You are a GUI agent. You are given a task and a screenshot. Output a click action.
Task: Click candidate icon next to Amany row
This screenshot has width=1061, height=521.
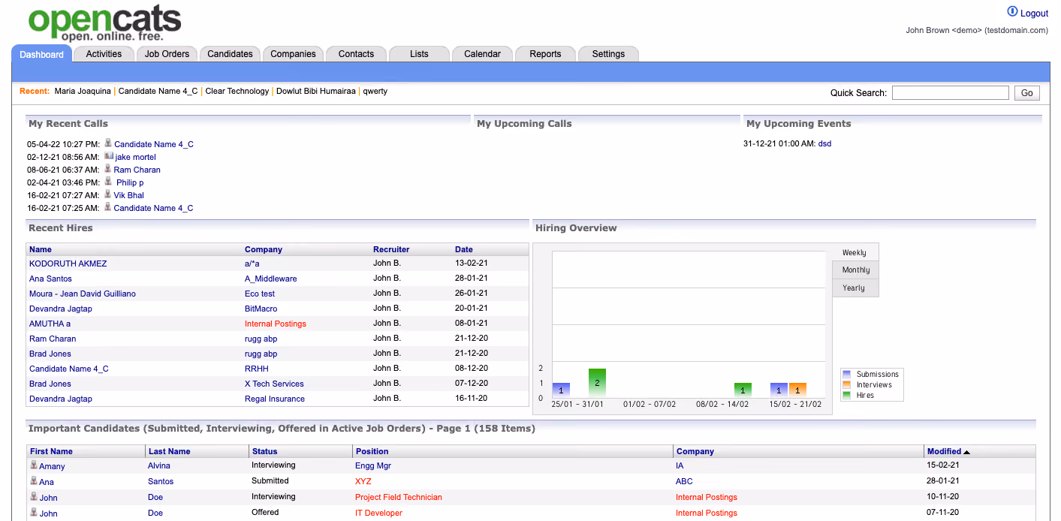pos(34,465)
